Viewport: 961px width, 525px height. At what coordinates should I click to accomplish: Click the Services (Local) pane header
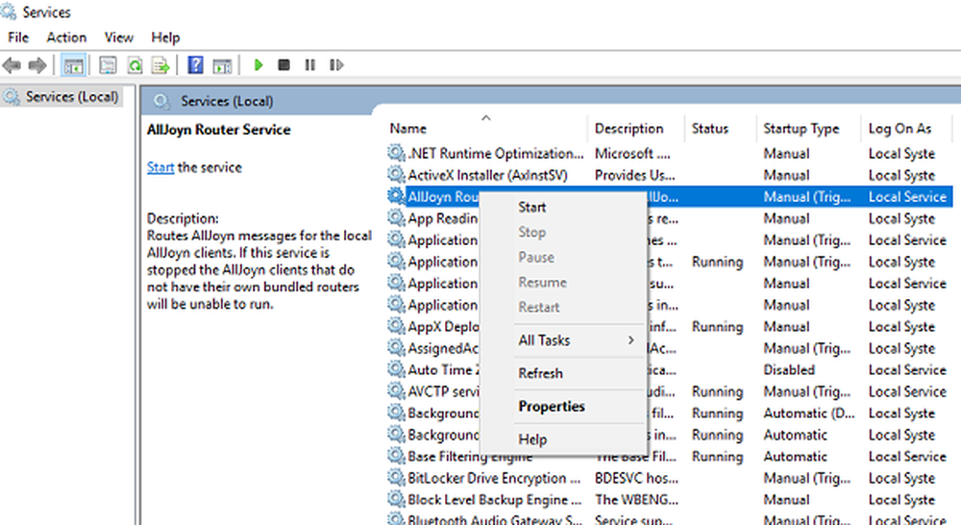(x=227, y=101)
